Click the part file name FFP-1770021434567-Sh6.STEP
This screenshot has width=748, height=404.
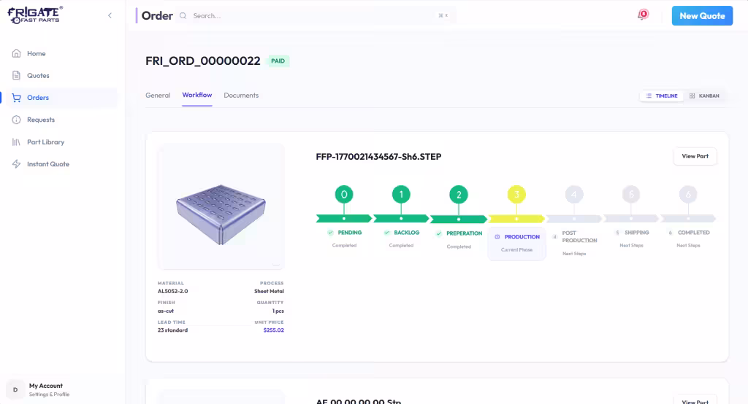point(378,156)
